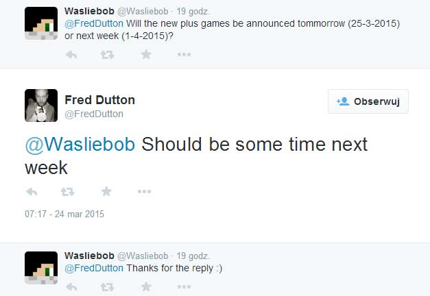Favorite the 'Thanks for the reply' tweet
The height and width of the screenshot is (296, 430).
coord(145,288)
